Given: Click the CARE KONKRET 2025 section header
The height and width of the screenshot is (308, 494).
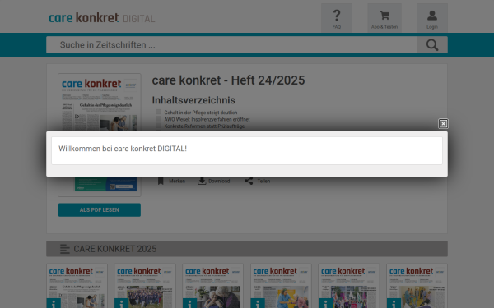Looking at the screenshot, I should 247,249.
